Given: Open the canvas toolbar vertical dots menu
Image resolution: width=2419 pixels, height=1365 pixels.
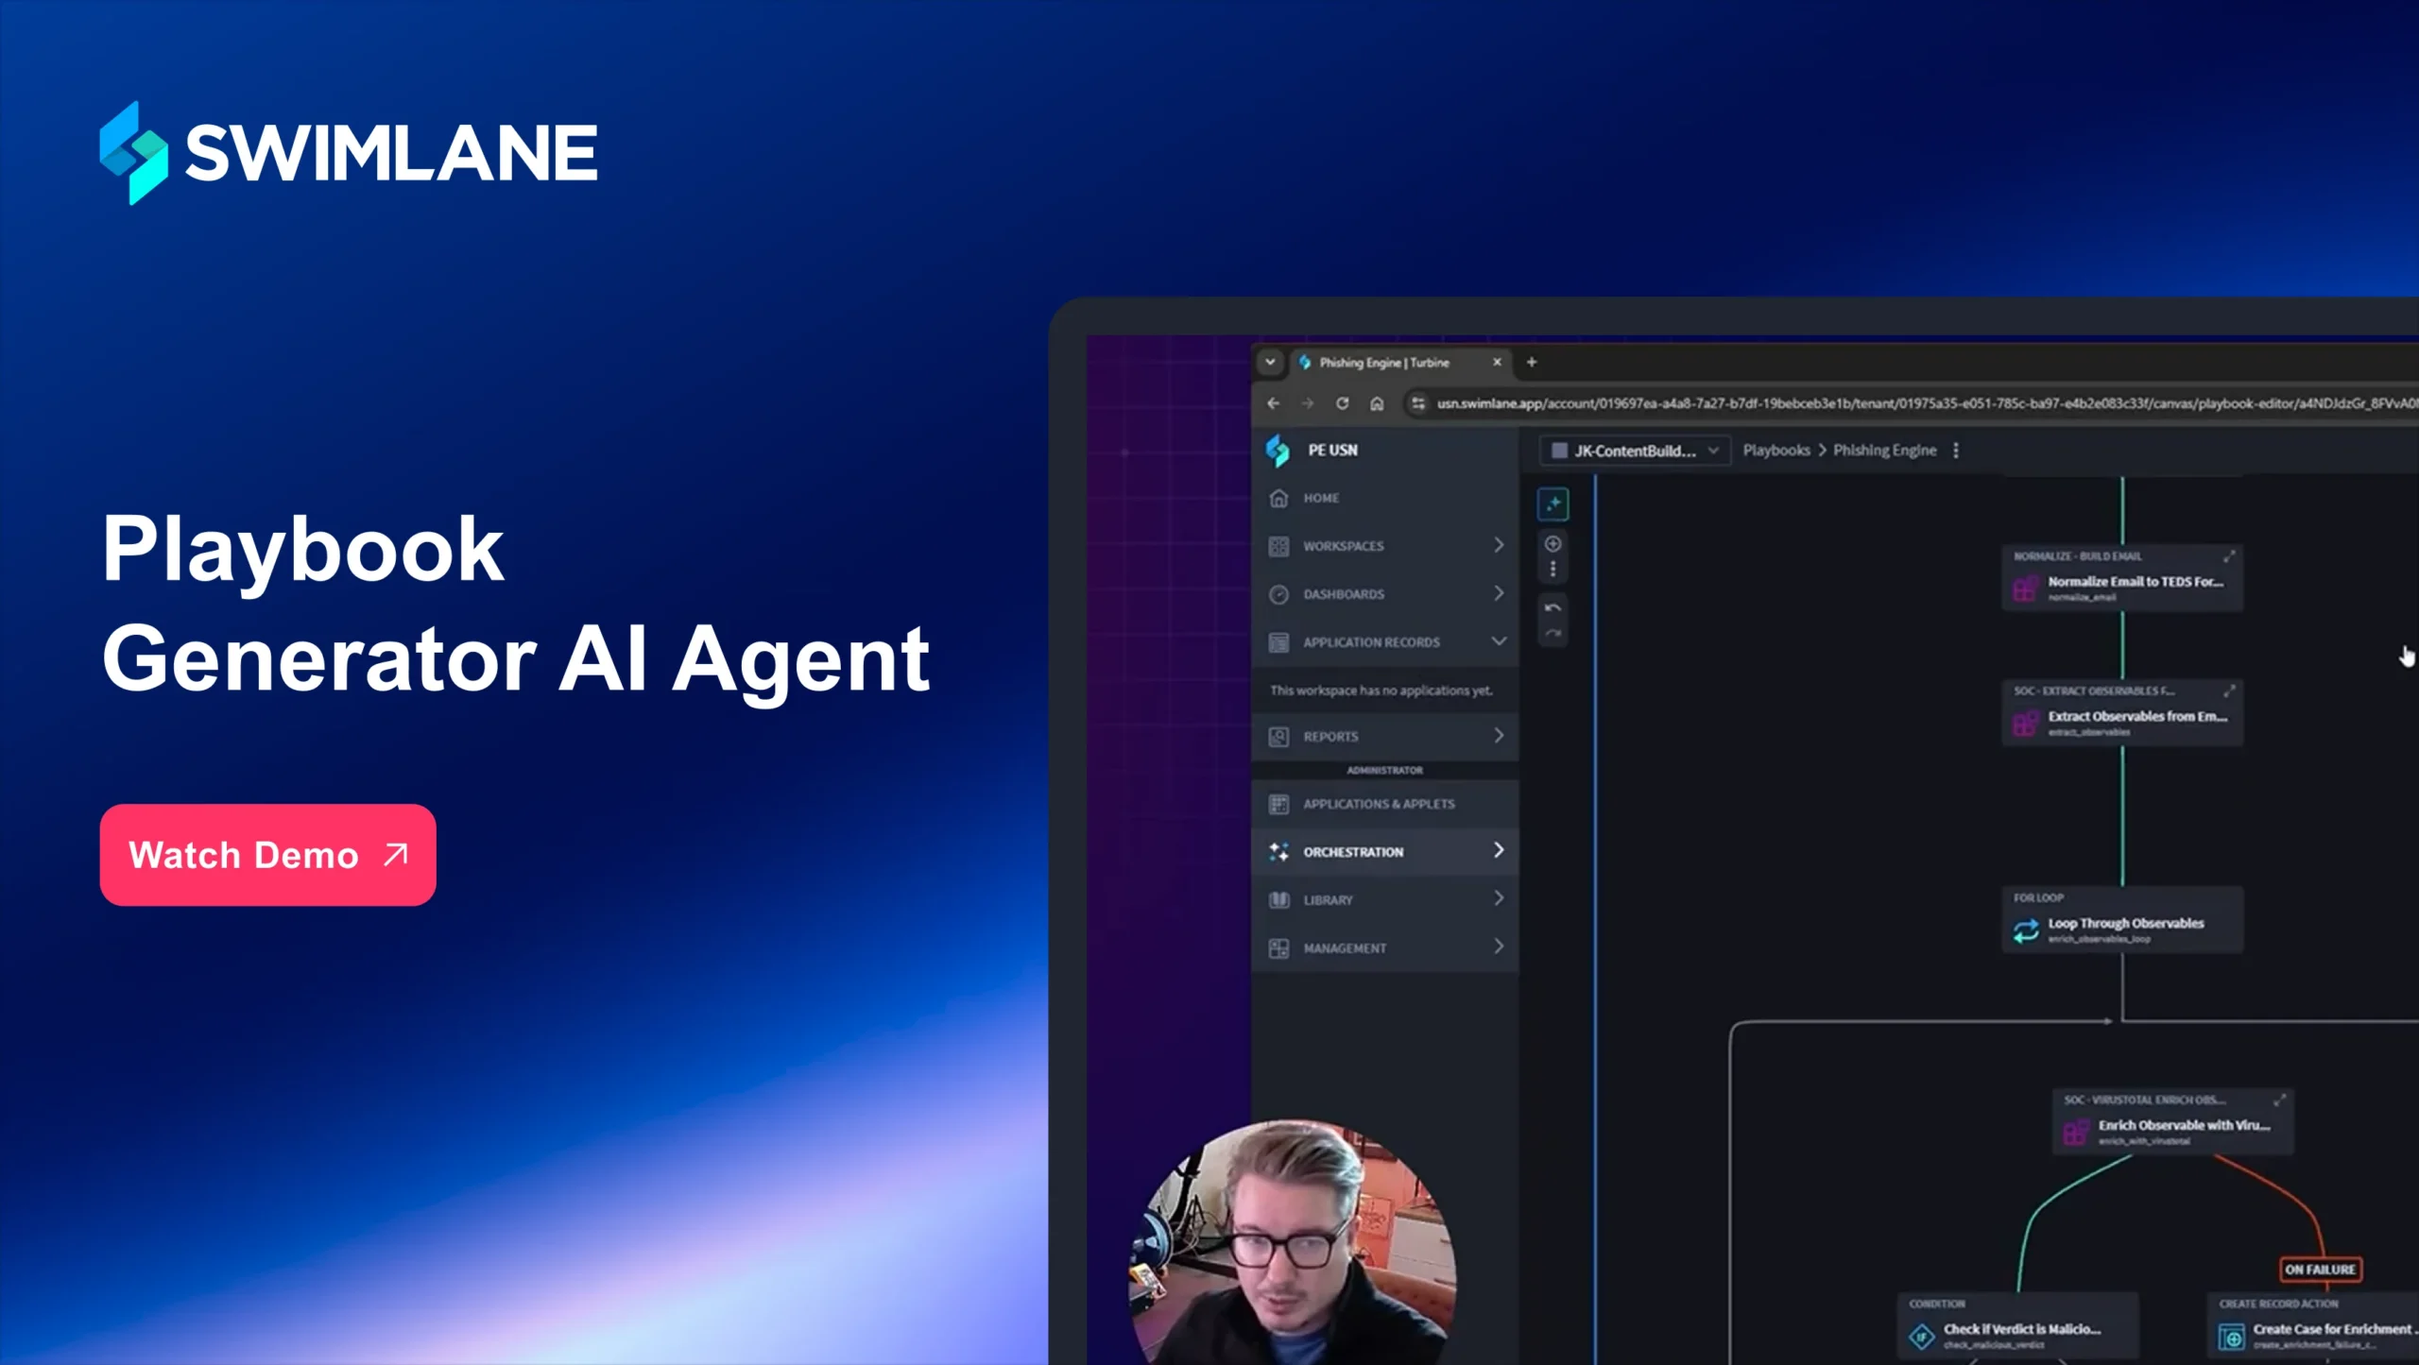Looking at the screenshot, I should tap(1553, 569).
